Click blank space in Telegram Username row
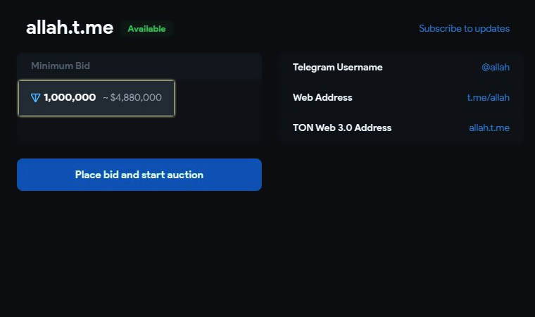Viewport: 535px width, 317px height. pyautogui.click(x=429, y=68)
